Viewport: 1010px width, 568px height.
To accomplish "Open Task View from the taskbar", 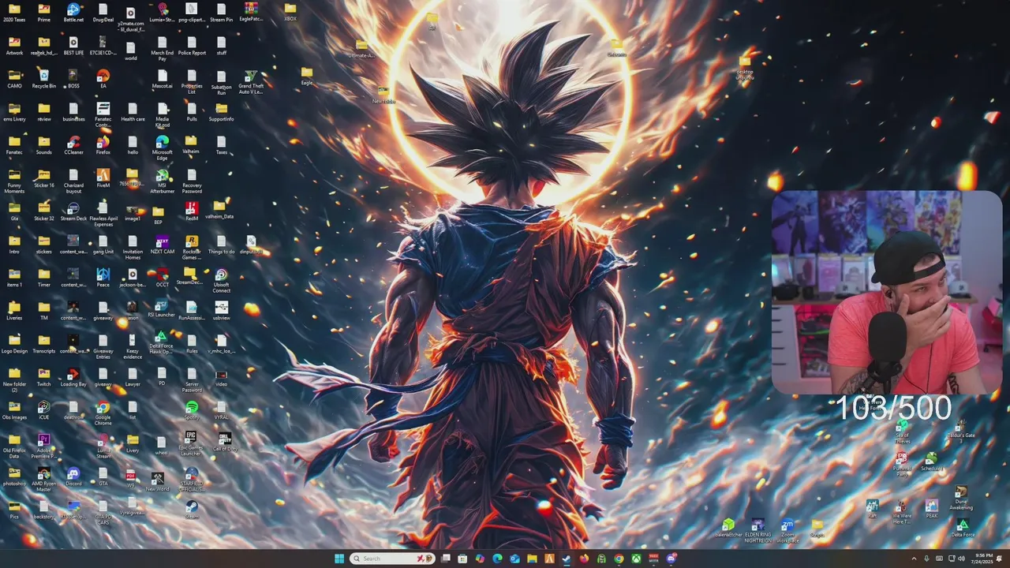I will pos(446,559).
